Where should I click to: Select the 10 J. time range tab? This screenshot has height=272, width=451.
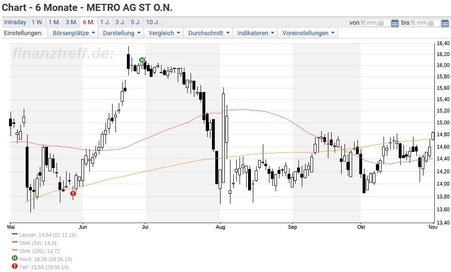point(153,22)
